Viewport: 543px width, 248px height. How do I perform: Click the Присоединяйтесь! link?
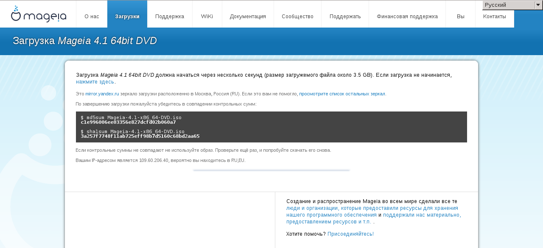point(350,234)
